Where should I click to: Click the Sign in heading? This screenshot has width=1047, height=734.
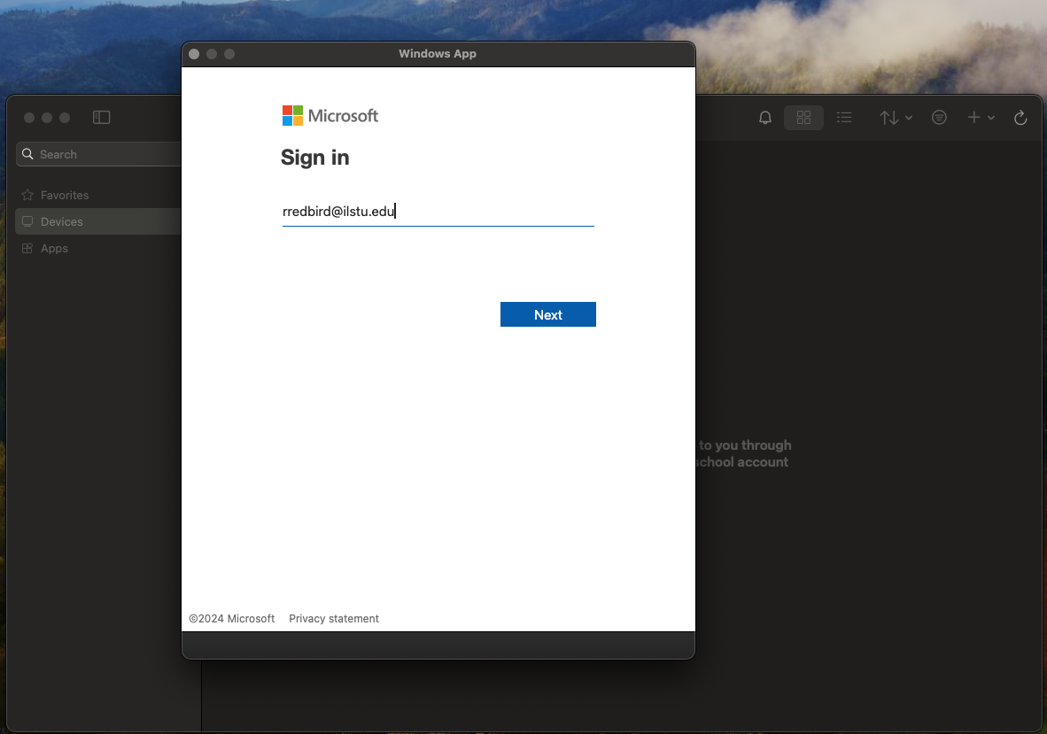(314, 158)
